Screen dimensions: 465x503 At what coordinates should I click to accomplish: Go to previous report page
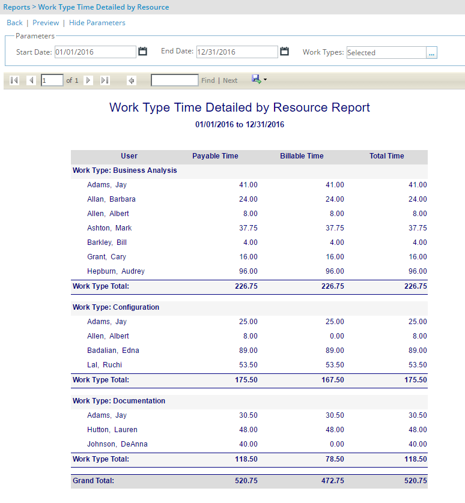pos(31,80)
